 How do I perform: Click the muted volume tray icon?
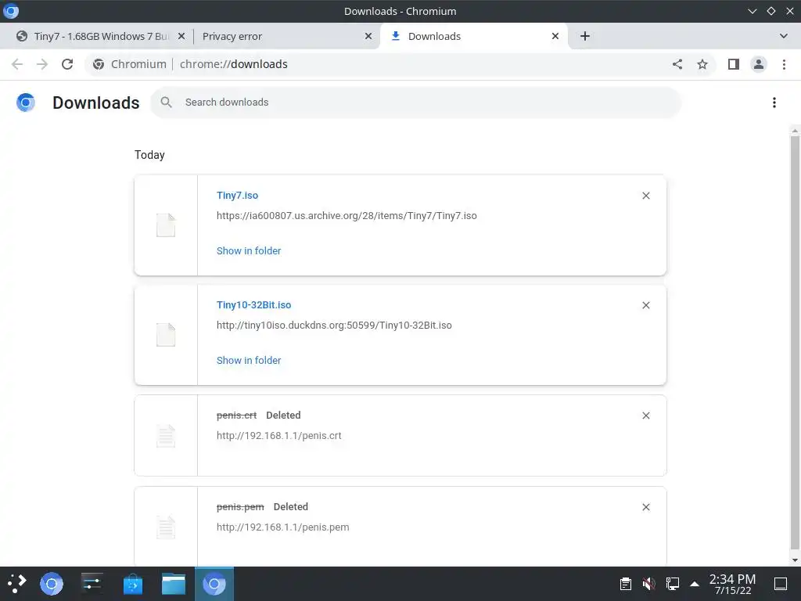tap(648, 584)
